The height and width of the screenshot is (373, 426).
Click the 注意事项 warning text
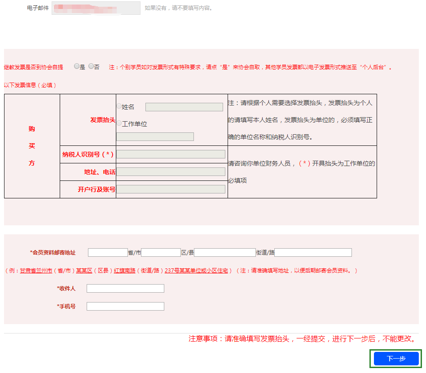coord(303,339)
